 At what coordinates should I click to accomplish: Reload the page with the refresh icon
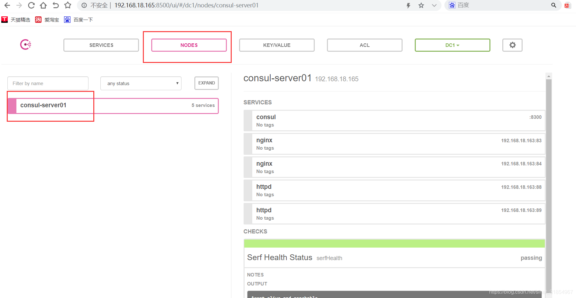click(x=31, y=5)
